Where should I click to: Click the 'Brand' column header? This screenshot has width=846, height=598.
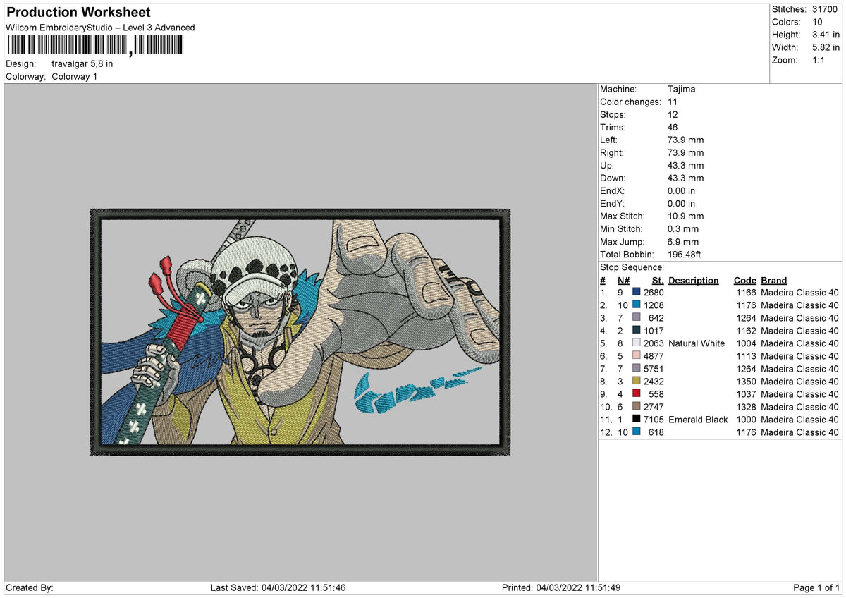(774, 281)
